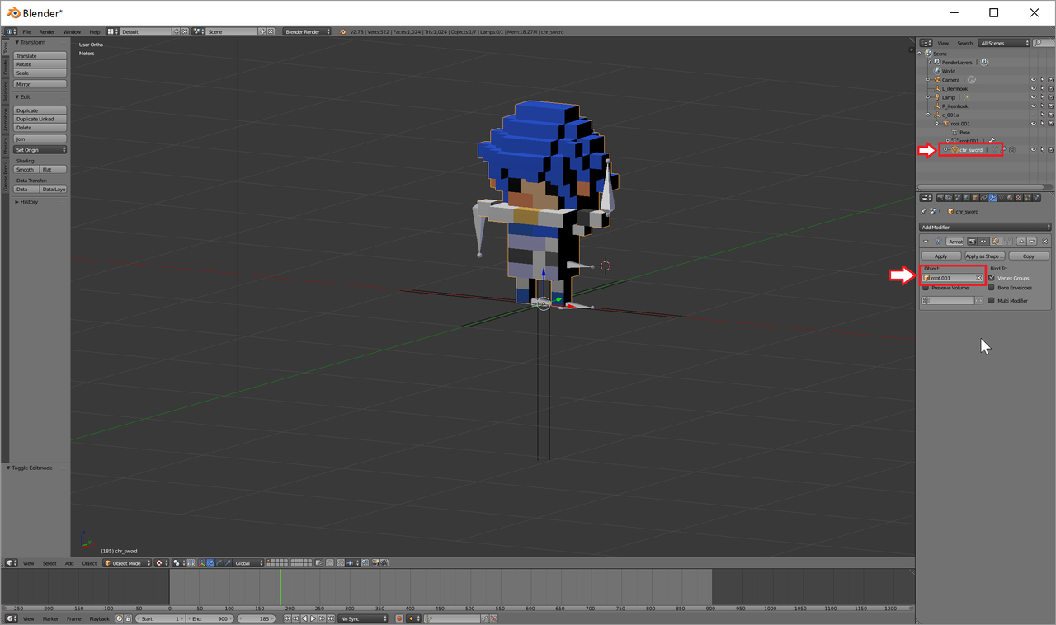Open the Object Mode selector
The image size is (1056, 625).
coord(128,563)
